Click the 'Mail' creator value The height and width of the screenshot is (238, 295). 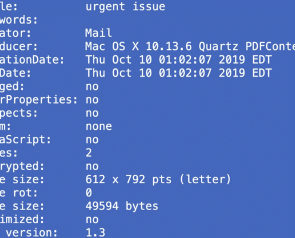click(x=98, y=33)
